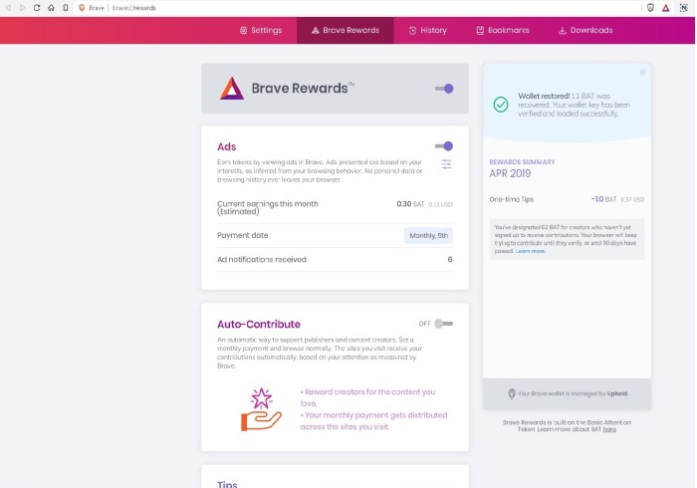Image resolution: width=697 pixels, height=488 pixels.
Task: Click the brave://rewards address field
Action: [x=133, y=8]
